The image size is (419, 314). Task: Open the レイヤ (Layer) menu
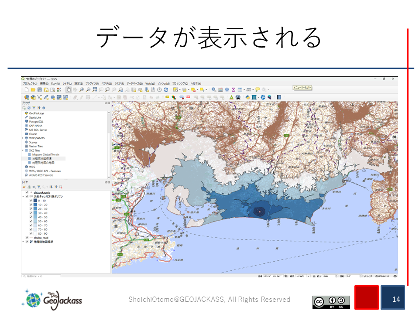[67, 83]
